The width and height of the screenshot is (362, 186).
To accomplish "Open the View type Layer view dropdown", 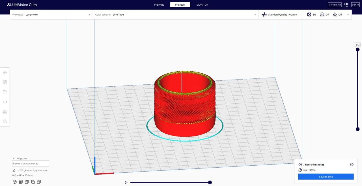I will (51, 14).
